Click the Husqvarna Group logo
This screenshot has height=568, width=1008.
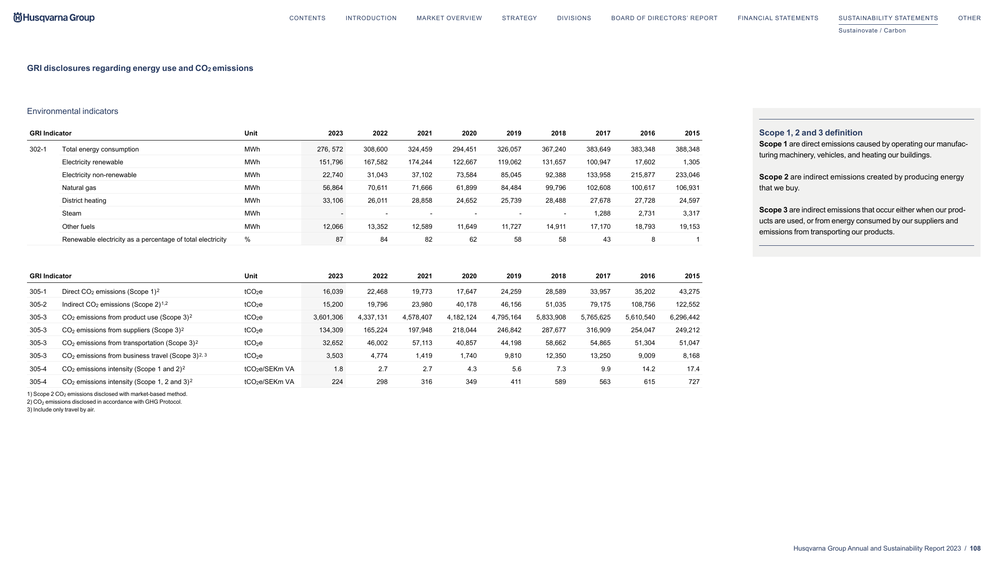point(54,17)
